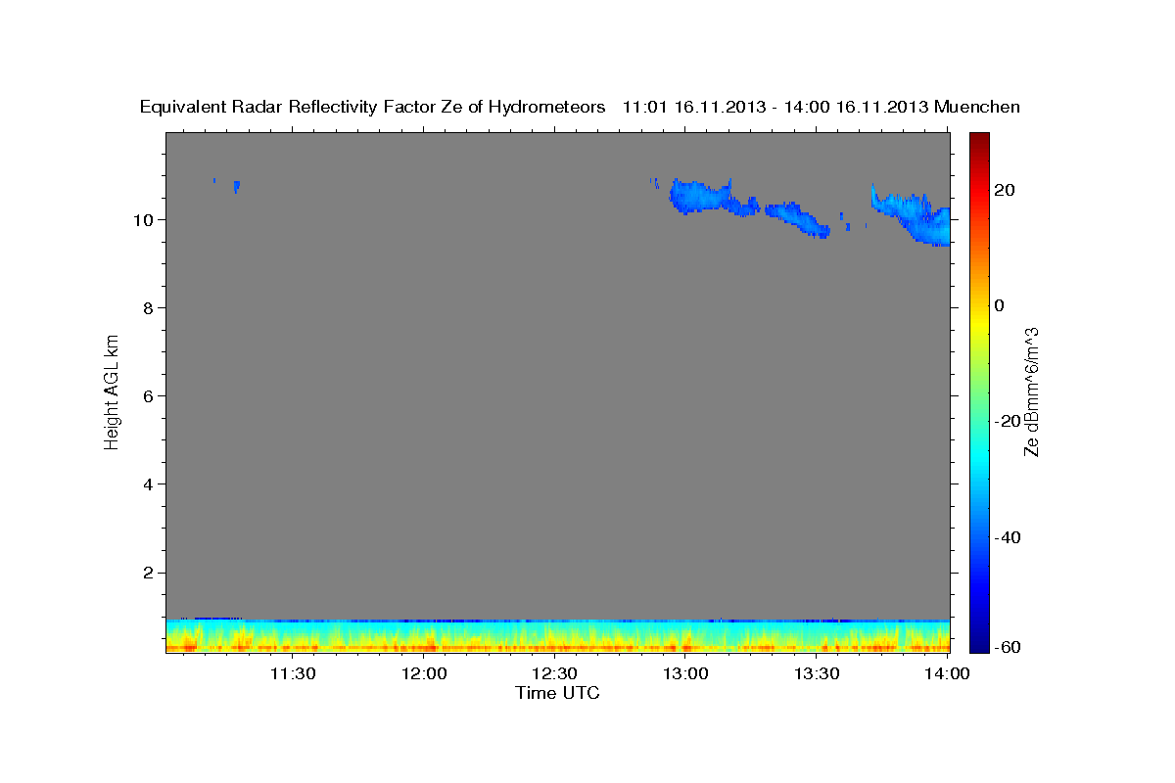Click the colorbar label 20
Screen dimensions: 1175x783
pyautogui.click(x=1005, y=190)
